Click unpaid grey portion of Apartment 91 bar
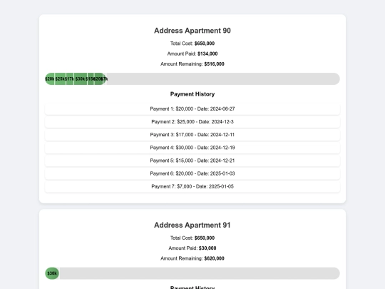Screen dimensions: 385x289 pyautogui.click(x=200, y=273)
